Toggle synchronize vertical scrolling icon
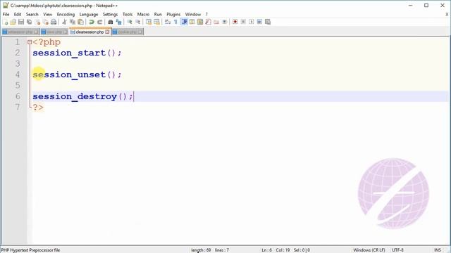This screenshot has height=253, width=451. coord(149,22)
